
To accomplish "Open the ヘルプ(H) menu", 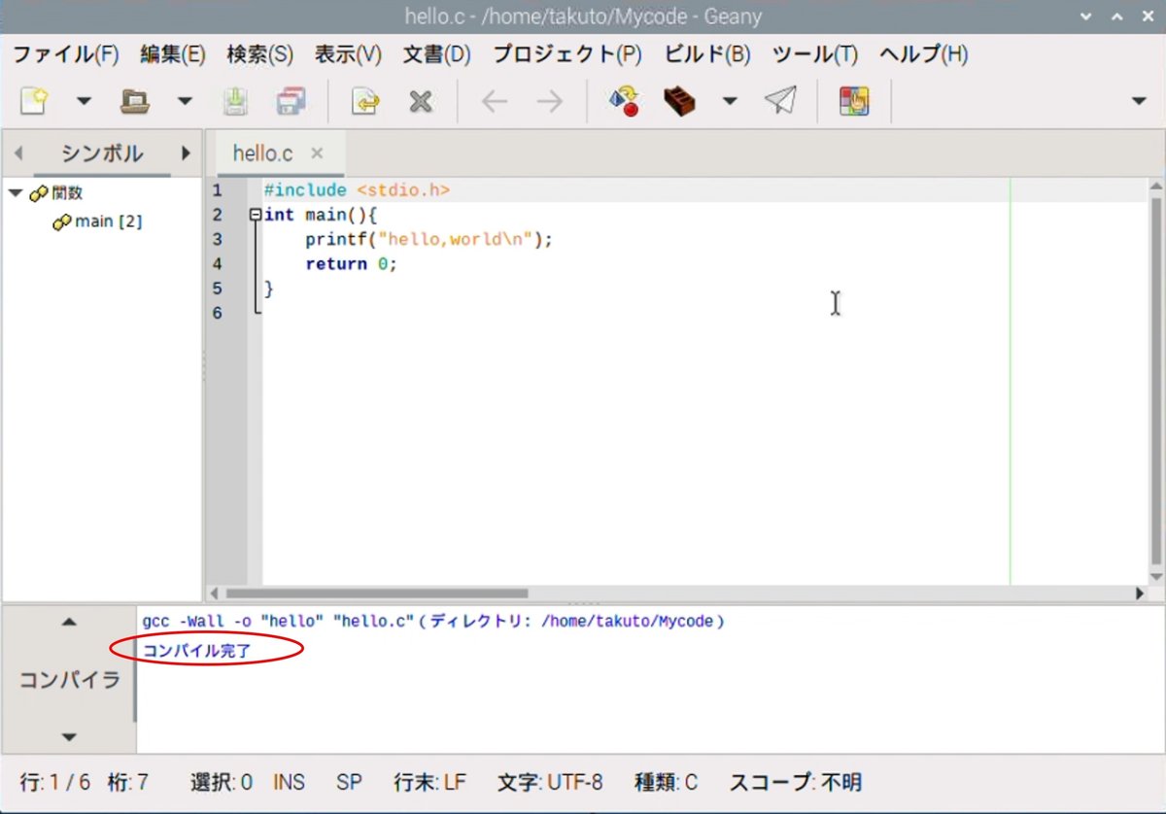I will 923,54.
